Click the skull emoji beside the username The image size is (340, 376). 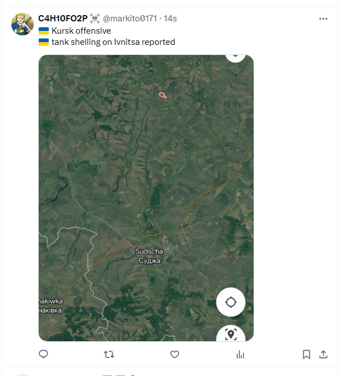pyautogui.click(x=94, y=19)
